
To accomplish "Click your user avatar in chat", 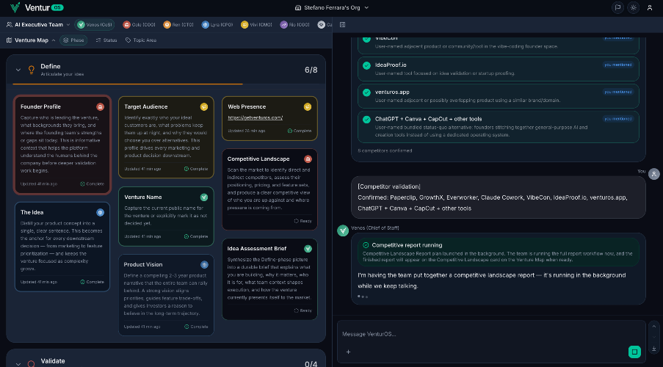I will 654,174.
